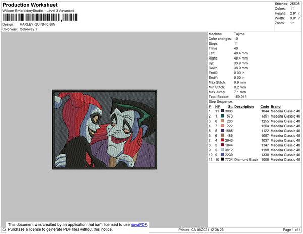
Task: Click the 'Wilcom EmbroideryStudio – Level 3 Advanced' text
Action: [x=38, y=11]
